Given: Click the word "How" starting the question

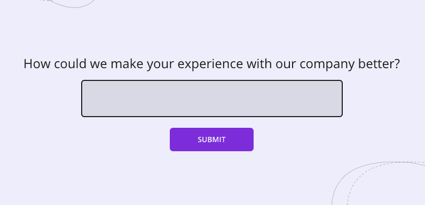Looking at the screenshot, I should pyautogui.click(x=37, y=64).
